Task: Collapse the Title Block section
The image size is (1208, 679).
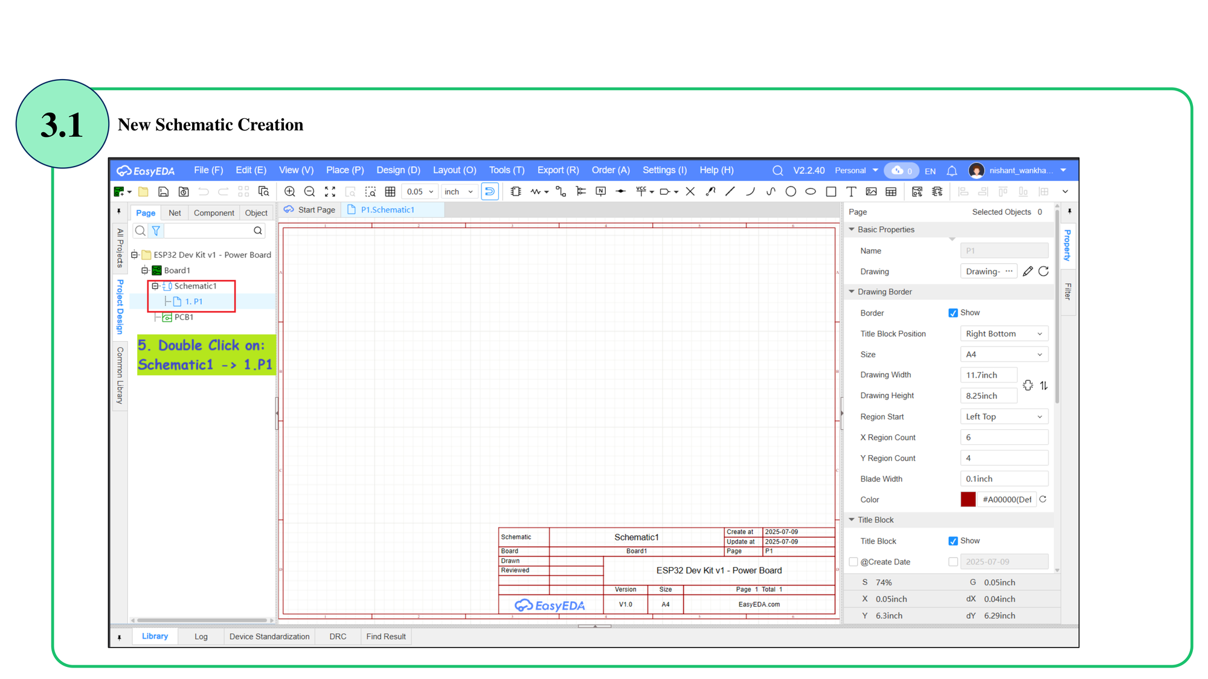Action: tap(852, 520)
